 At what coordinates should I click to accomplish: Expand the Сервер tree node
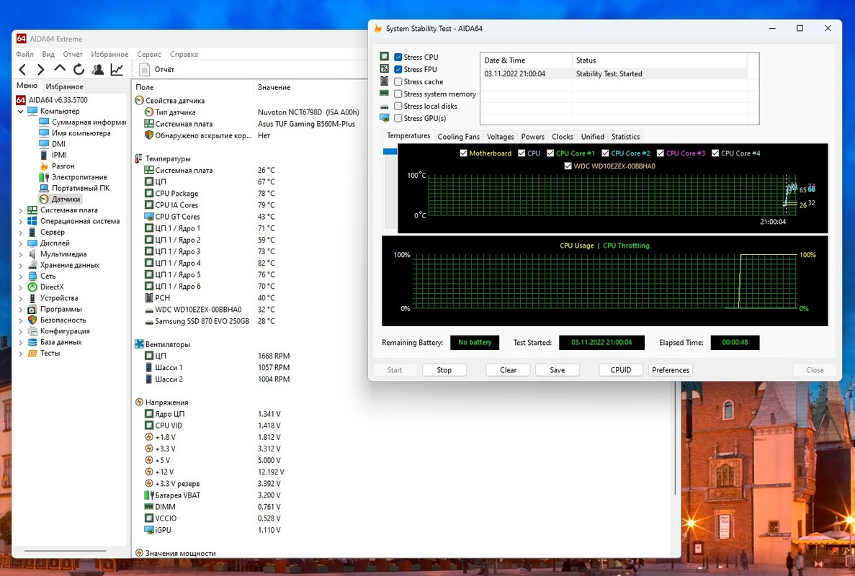pyautogui.click(x=21, y=232)
